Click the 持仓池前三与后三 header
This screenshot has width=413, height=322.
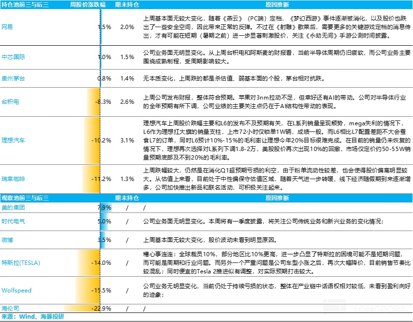[x=25, y=5]
